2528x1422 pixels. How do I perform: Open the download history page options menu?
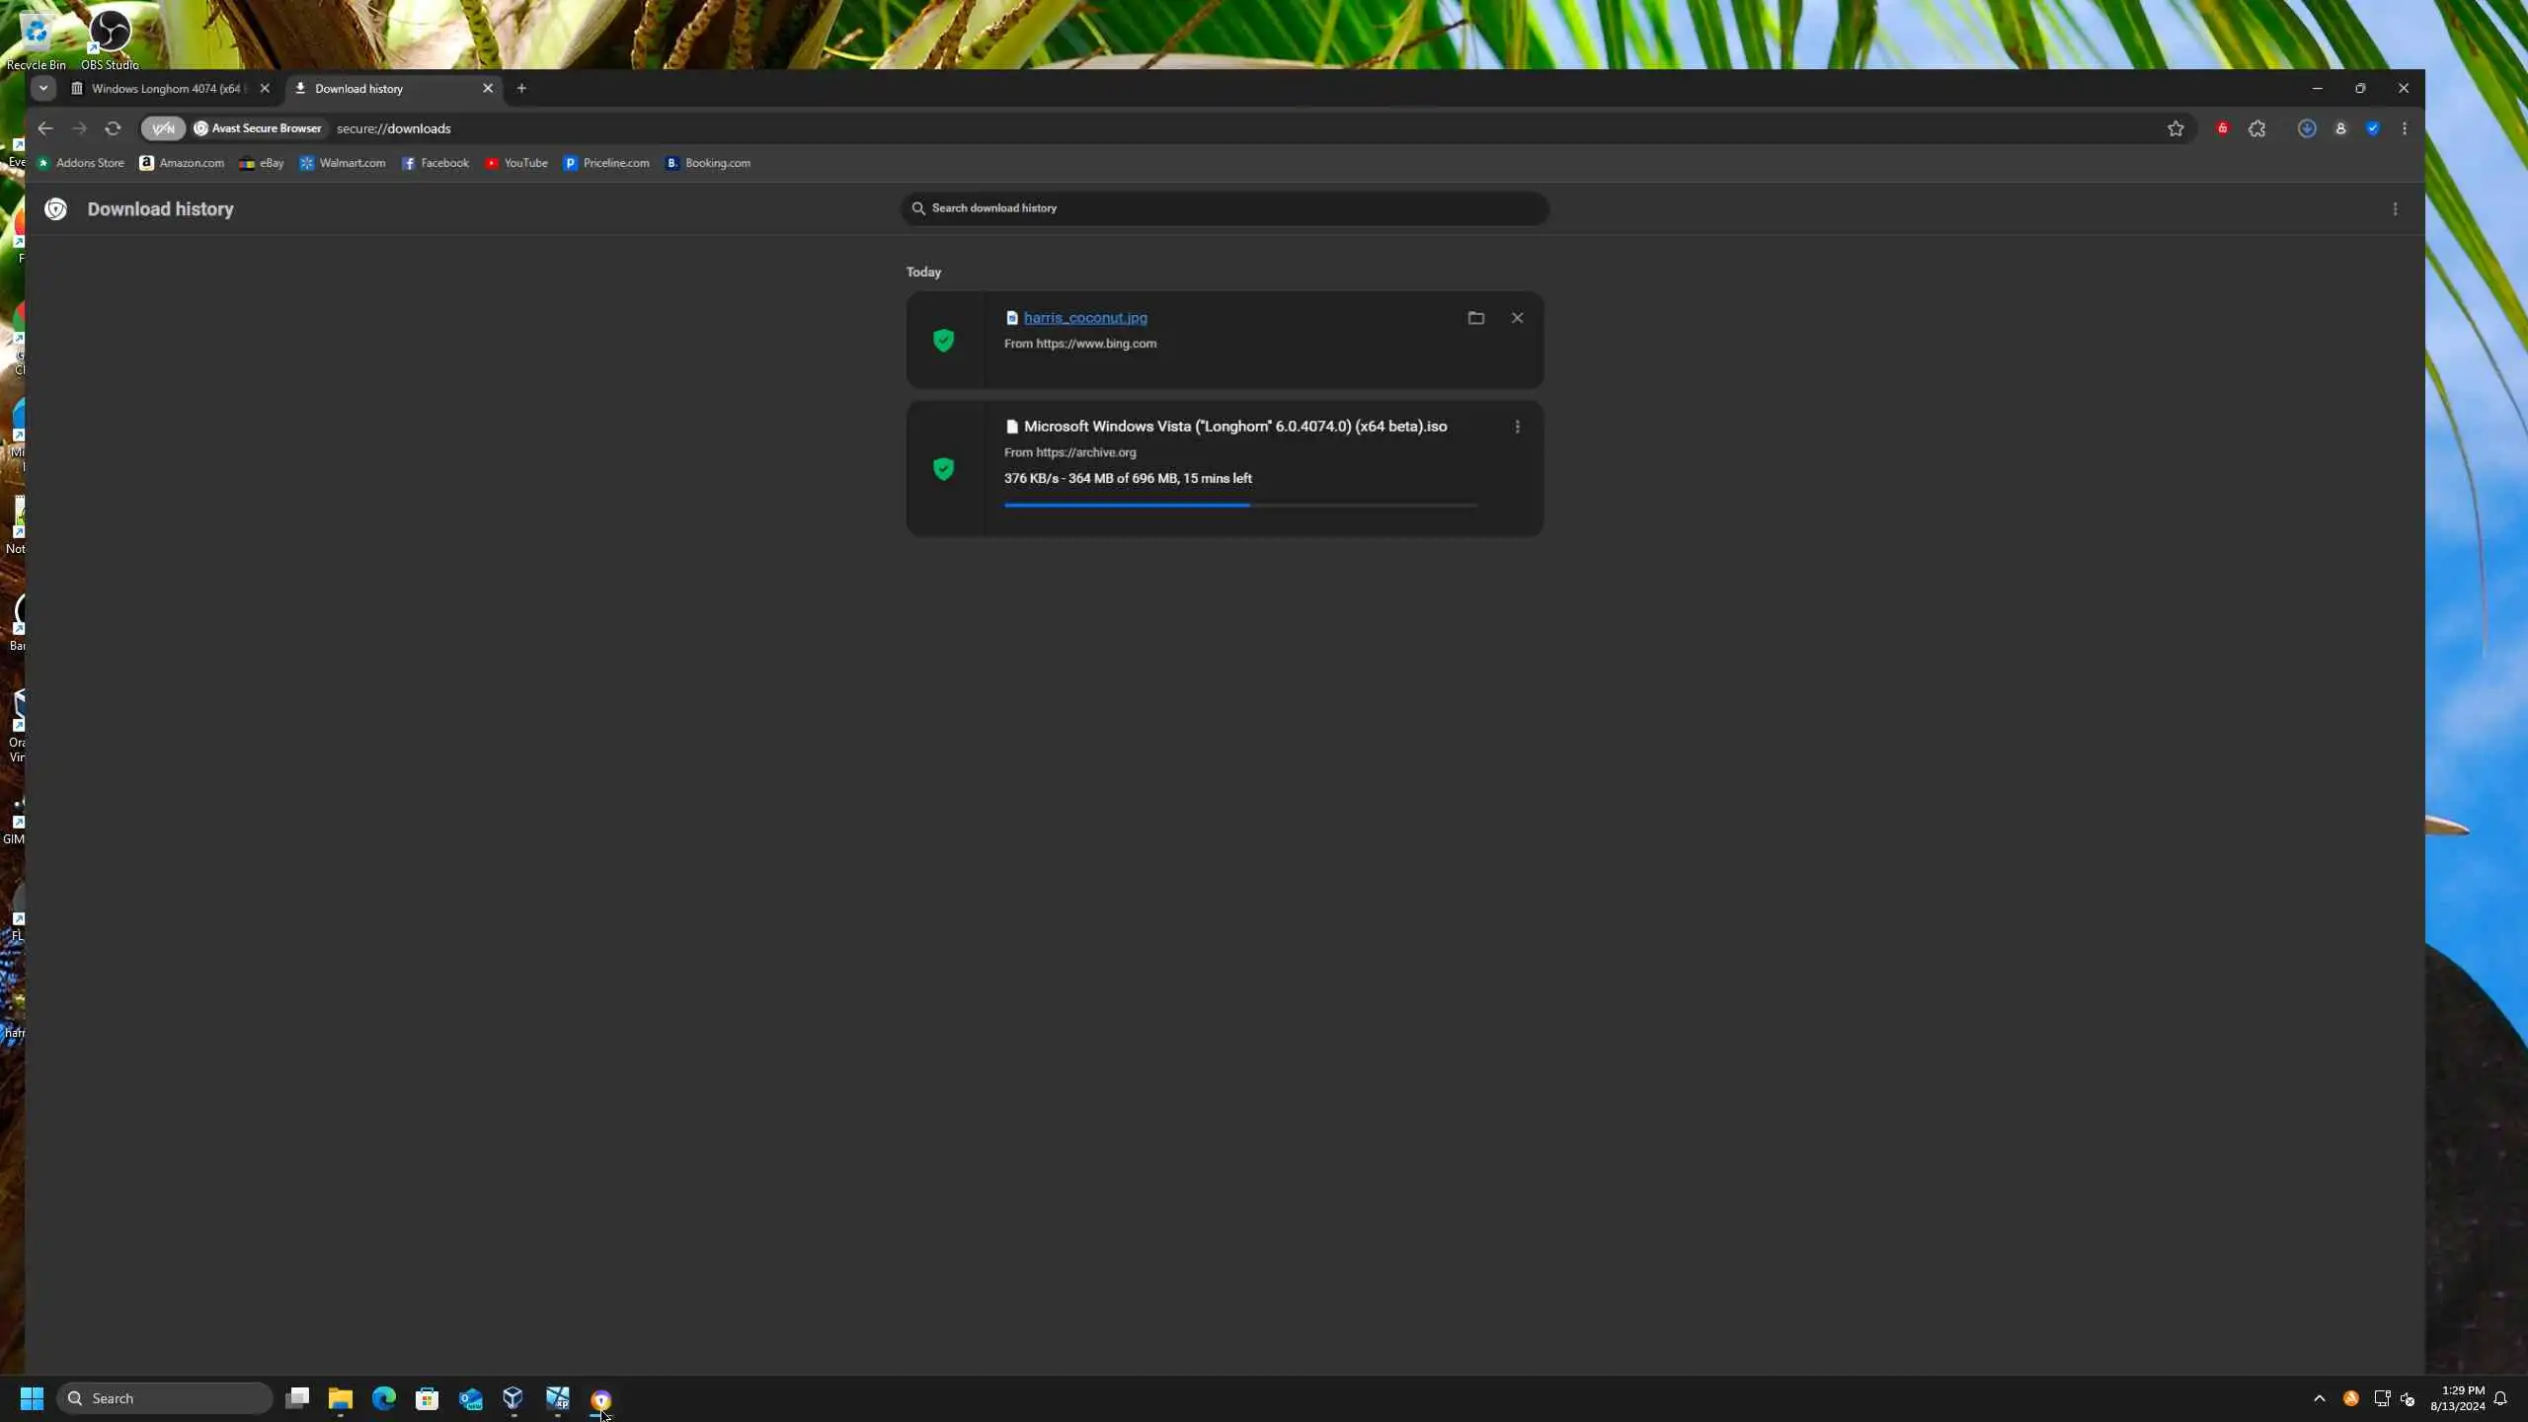click(x=2395, y=209)
